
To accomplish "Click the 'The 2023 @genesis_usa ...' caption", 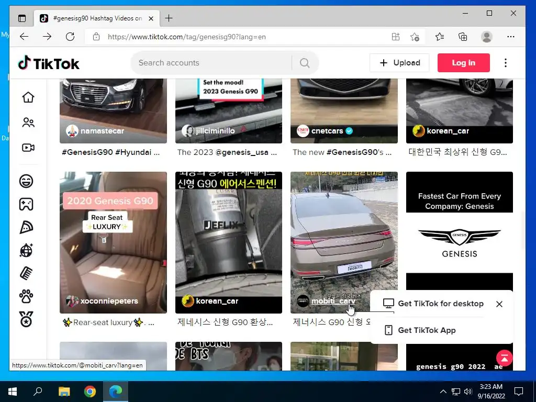I will click(x=227, y=152).
